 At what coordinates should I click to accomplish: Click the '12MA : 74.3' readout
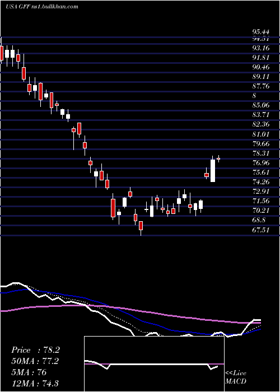(x=35, y=383)
